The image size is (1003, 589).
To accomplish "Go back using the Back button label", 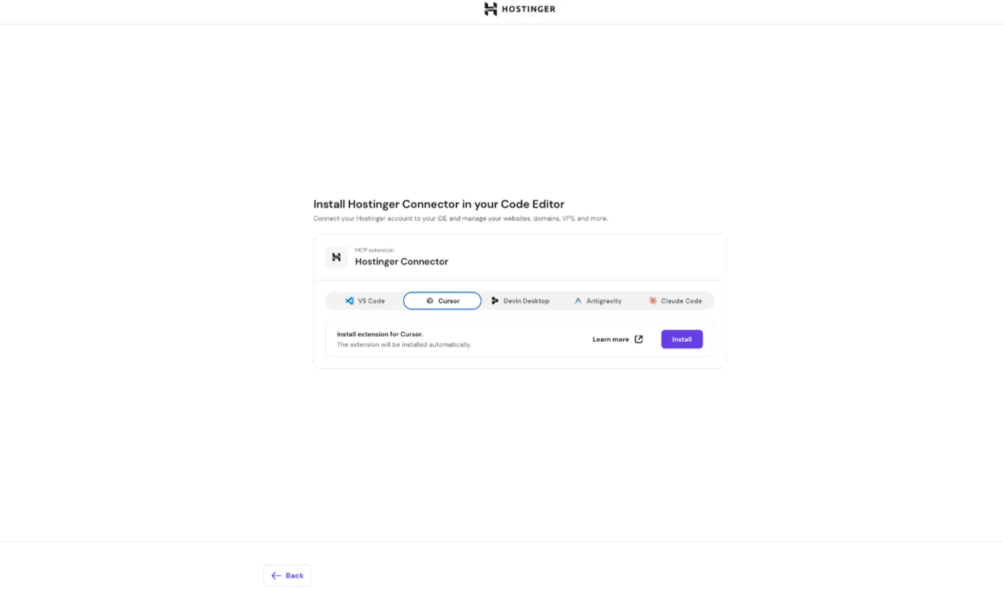I will point(294,576).
